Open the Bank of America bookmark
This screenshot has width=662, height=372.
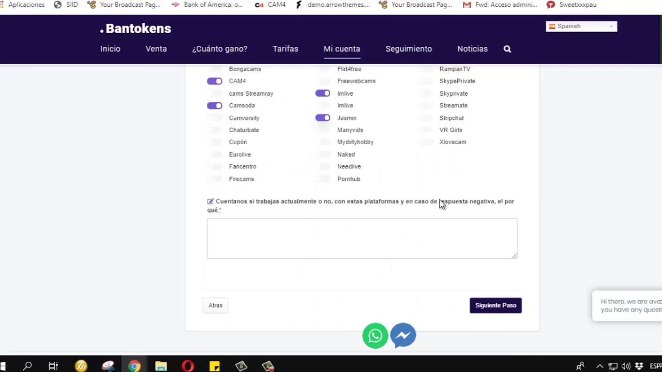[x=207, y=5]
